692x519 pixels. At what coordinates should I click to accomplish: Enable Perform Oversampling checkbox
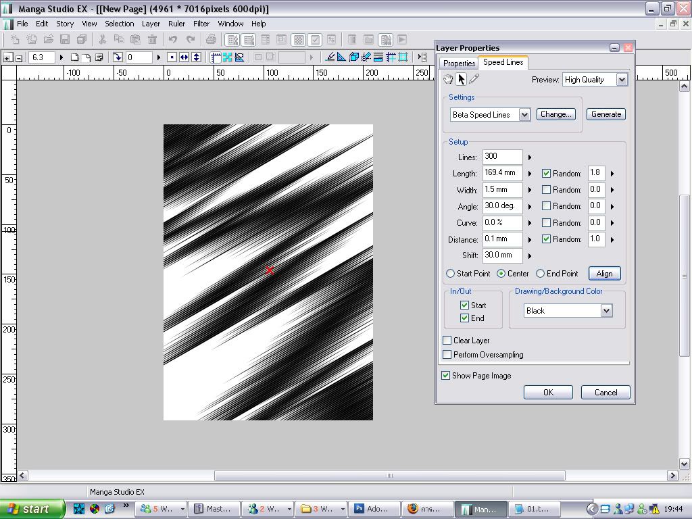pos(447,354)
